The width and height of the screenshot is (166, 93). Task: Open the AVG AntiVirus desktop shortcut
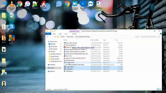pos(12,40)
